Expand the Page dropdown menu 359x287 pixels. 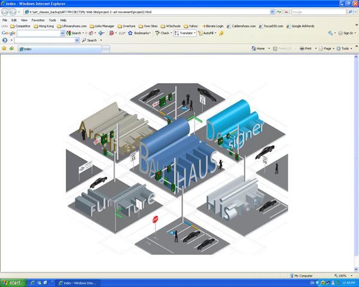pos(327,48)
